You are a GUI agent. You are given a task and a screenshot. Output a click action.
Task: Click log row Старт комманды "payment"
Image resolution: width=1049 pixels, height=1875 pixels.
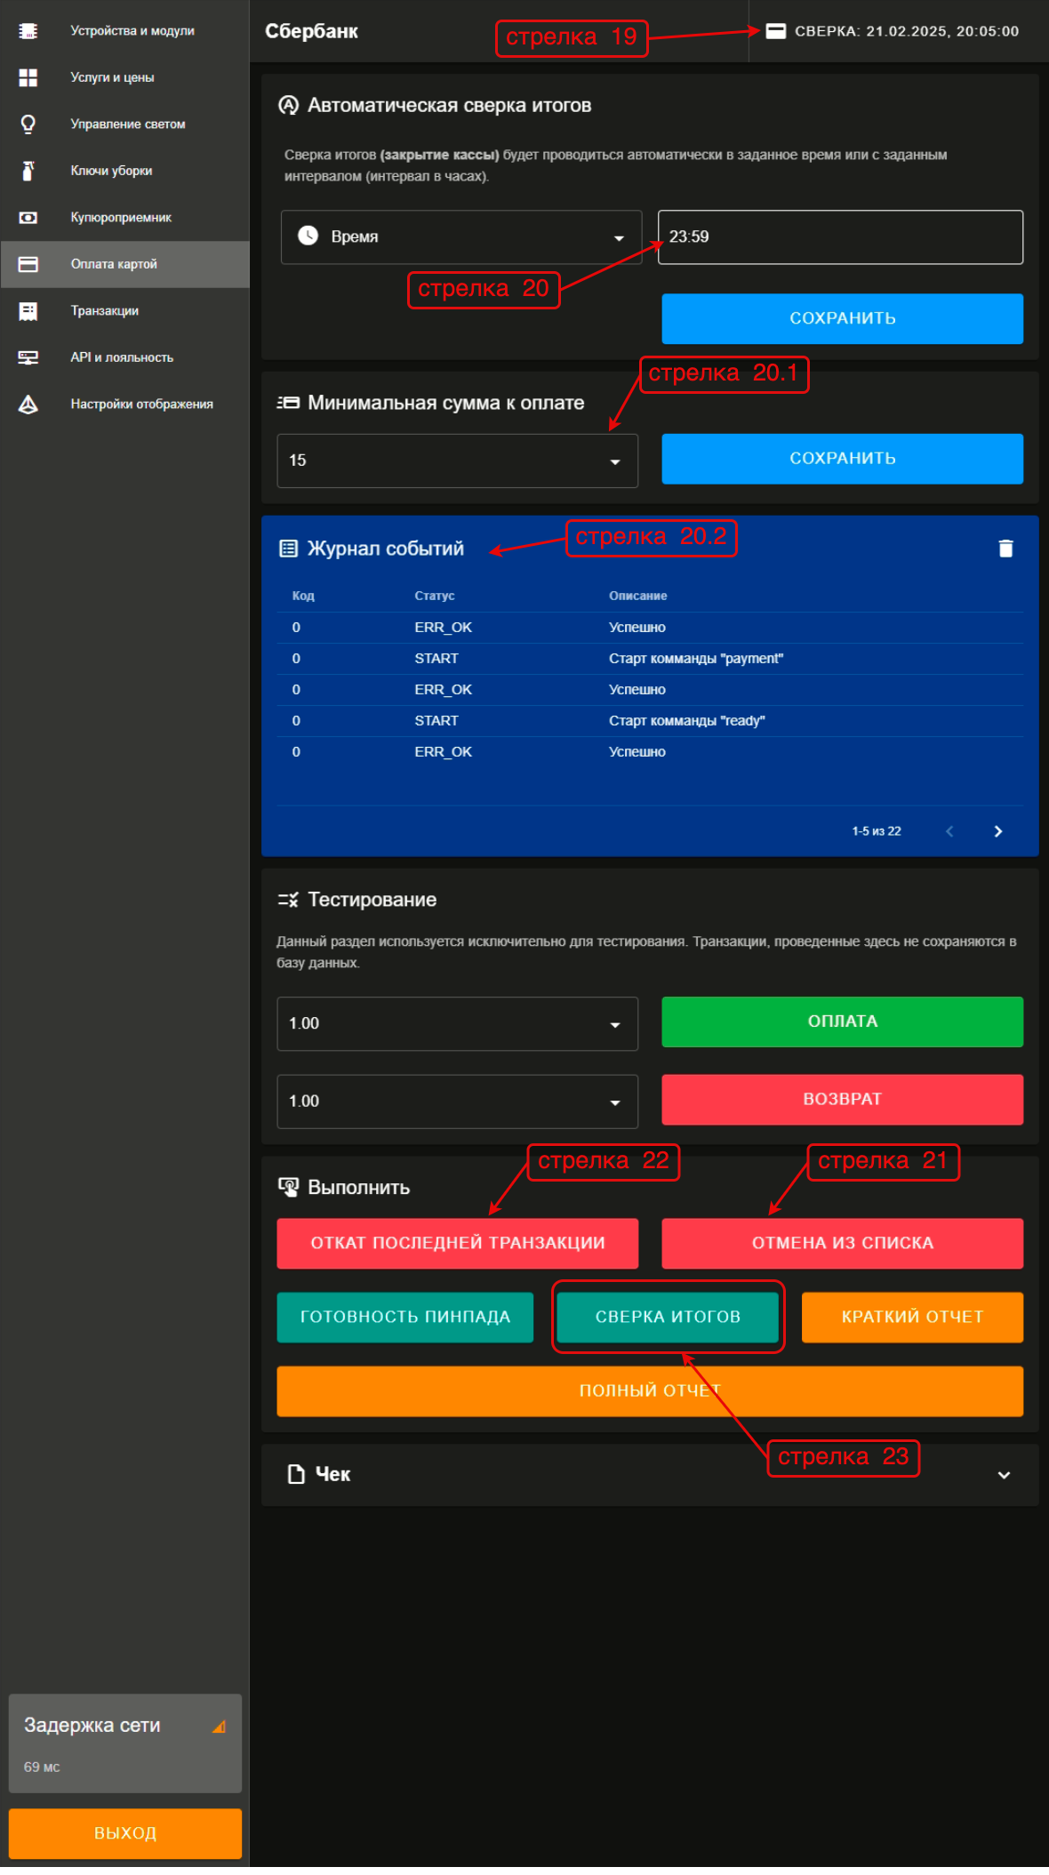[x=650, y=659]
